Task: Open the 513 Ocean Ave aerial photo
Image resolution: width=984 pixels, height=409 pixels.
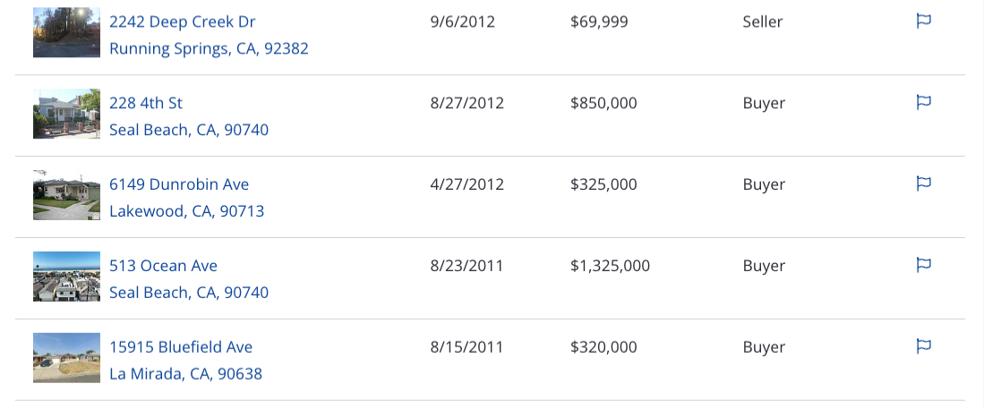Action: click(x=66, y=276)
